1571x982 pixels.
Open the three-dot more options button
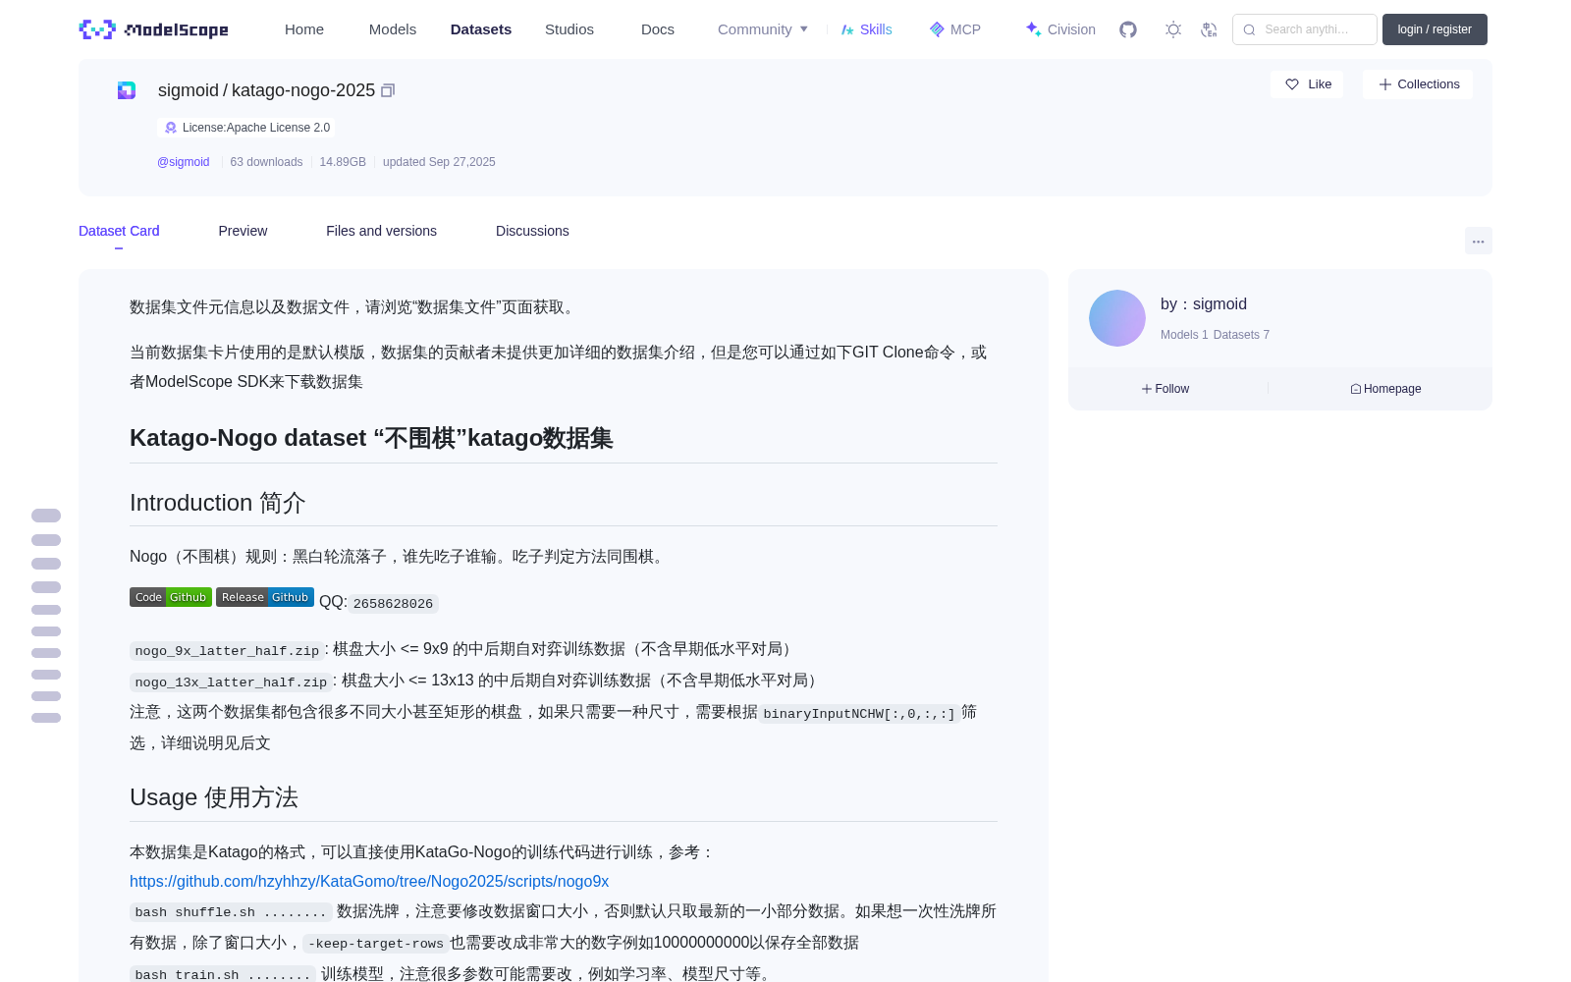click(1478, 241)
